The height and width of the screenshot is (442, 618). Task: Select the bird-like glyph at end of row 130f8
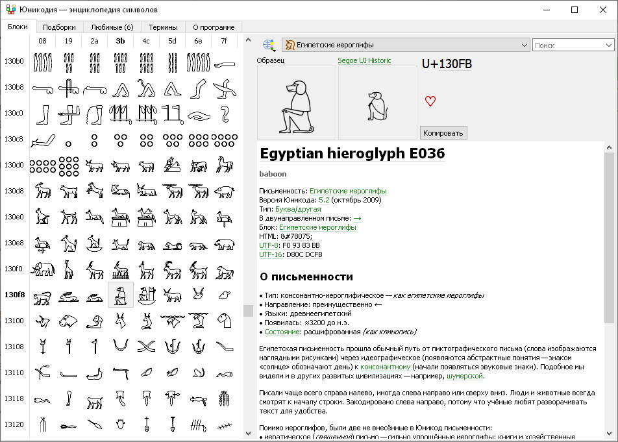click(224, 295)
